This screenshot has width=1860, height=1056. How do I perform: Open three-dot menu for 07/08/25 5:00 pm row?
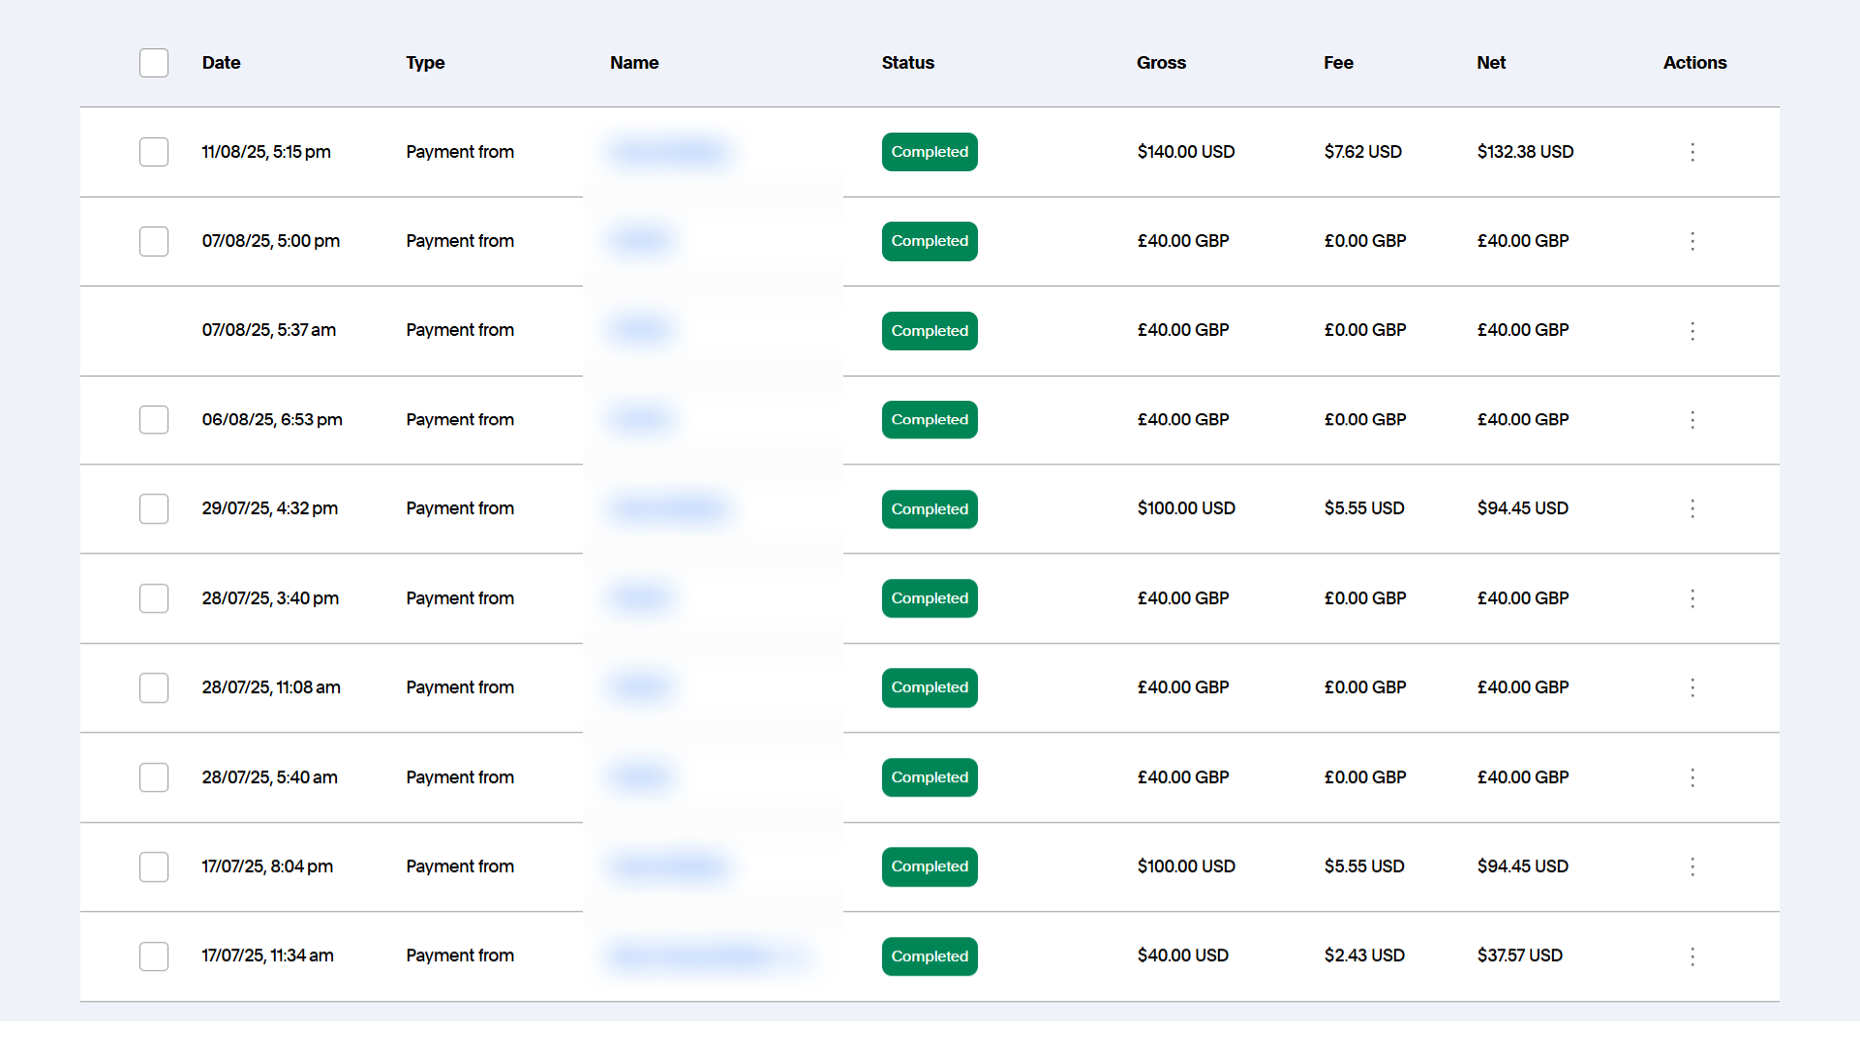(x=1692, y=241)
